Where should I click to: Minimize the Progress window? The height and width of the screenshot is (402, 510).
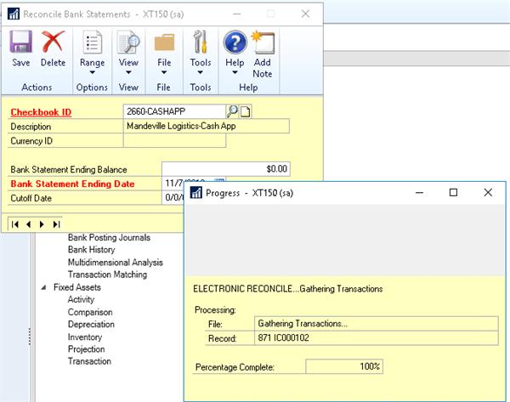[x=420, y=193]
